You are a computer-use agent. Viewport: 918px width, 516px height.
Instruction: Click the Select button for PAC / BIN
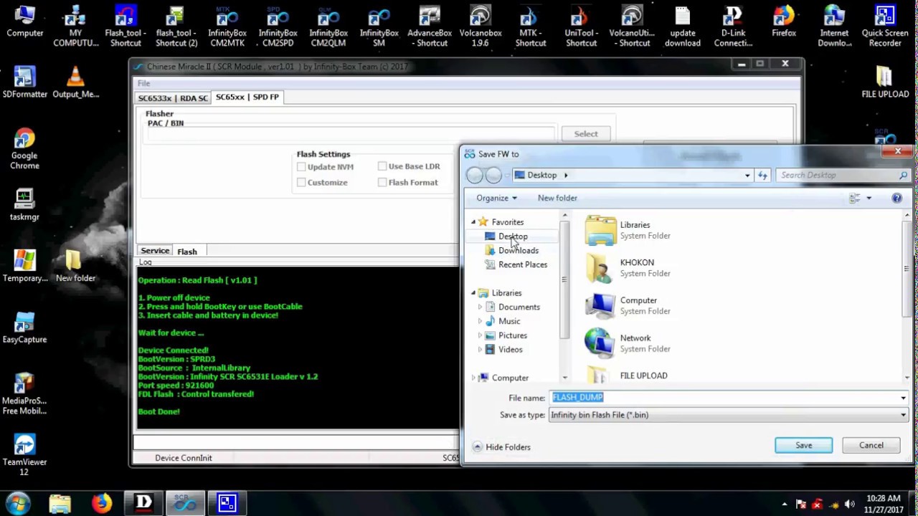[x=586, y=133]
